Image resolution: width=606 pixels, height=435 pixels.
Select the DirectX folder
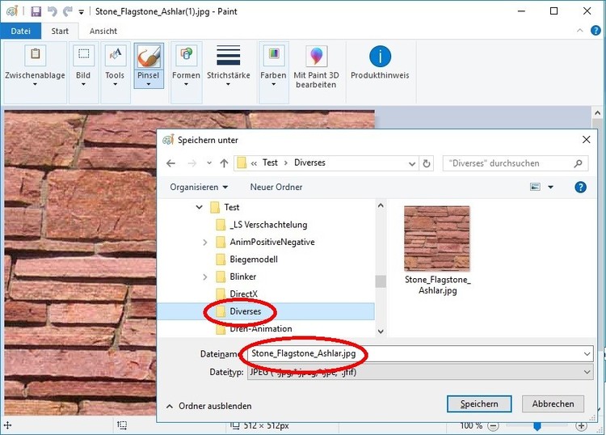pos(243,294)
